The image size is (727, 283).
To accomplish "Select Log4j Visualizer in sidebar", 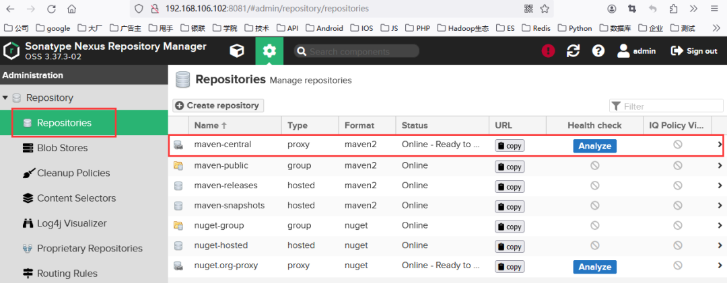I will pyautogui.click(x=65, y=223).
